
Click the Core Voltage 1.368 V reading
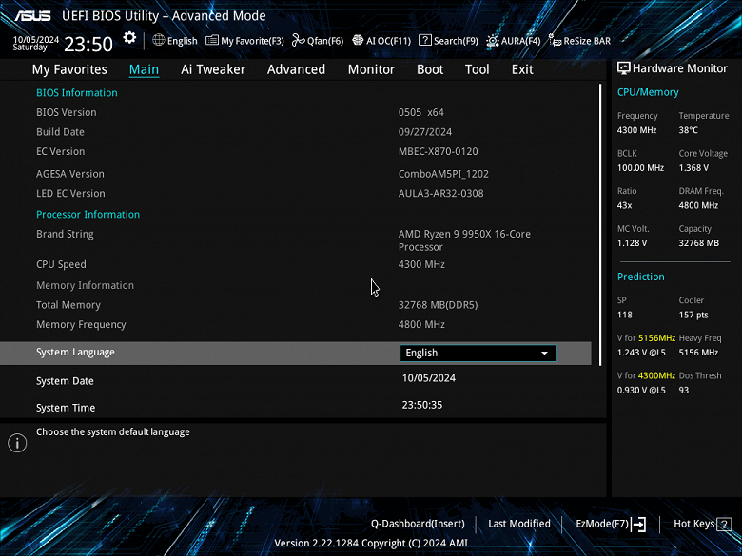[693, 168]
